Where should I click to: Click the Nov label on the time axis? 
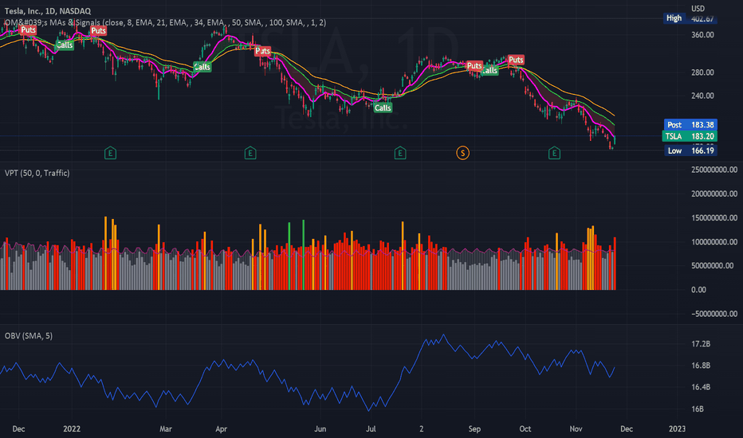[576, 429]
